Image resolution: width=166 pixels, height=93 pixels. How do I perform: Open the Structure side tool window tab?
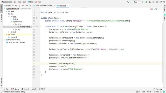[1, 18]
